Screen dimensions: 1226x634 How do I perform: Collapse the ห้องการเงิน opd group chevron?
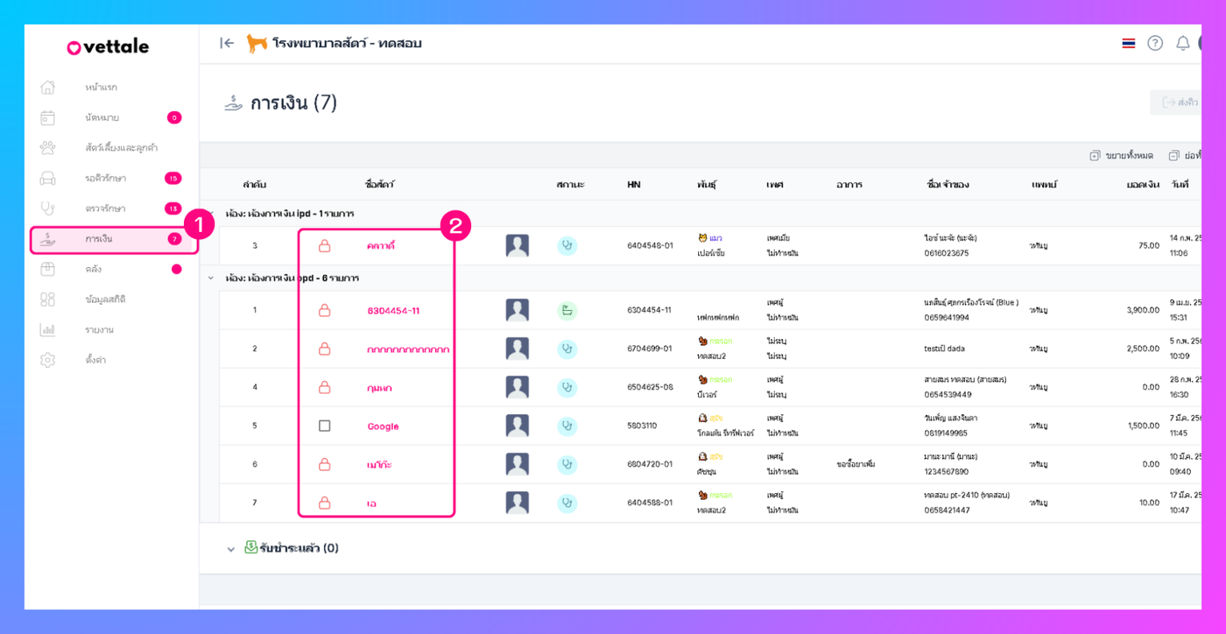[210, 278]
